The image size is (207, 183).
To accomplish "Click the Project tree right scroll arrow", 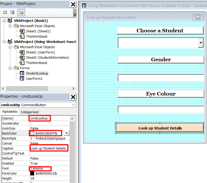I will coord(73,89).
